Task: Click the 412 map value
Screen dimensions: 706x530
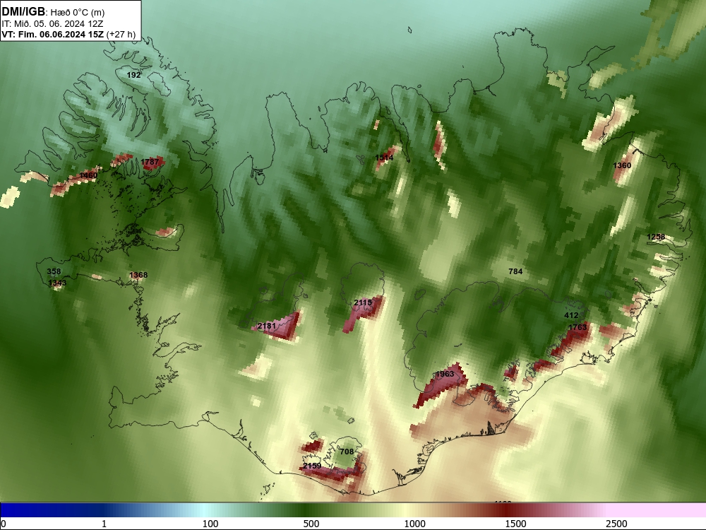Action: point(571,315)
